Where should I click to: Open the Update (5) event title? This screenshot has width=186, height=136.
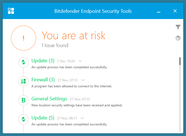(x=43, y=118)
